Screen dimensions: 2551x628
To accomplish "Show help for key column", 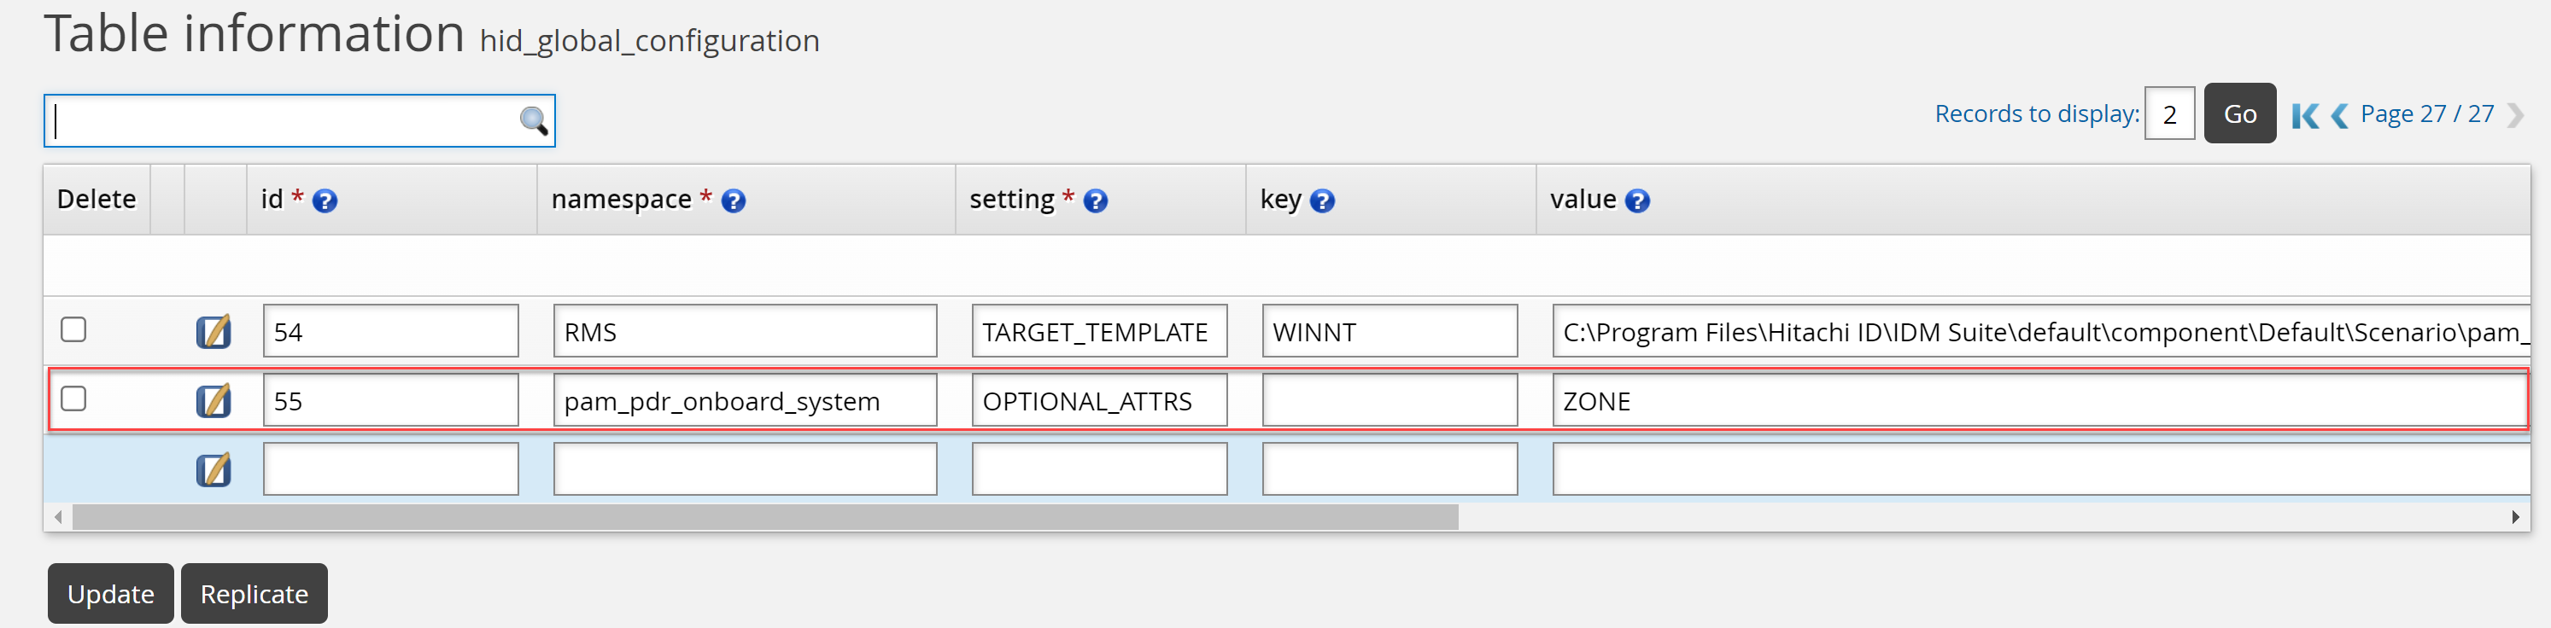I will click(x=1322, y=201).
